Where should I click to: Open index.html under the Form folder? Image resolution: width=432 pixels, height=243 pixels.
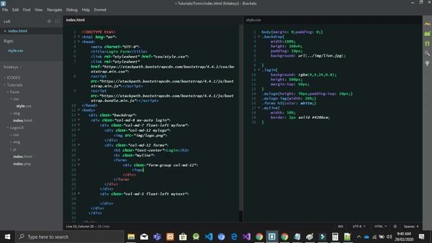(x=22, y=120)
